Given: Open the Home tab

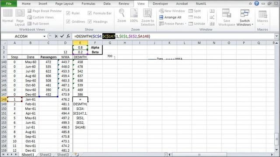Looking at the screenshot, I should click(26, 3).
